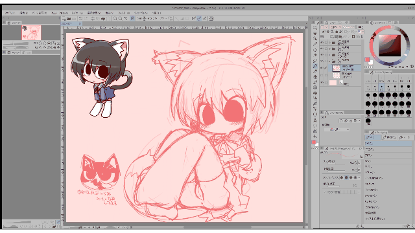Set anti-aliasing to the last (strong) option
415x233 pixels.
(355, 177)
